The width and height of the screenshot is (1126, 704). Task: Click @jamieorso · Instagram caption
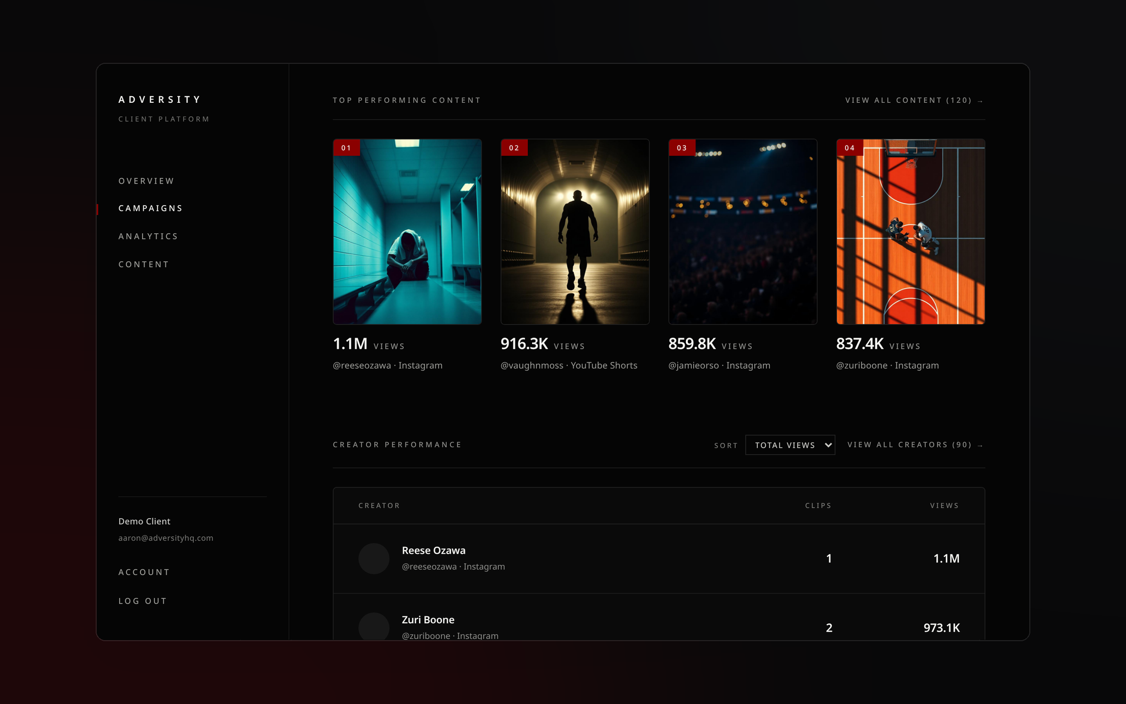(719, 365)
